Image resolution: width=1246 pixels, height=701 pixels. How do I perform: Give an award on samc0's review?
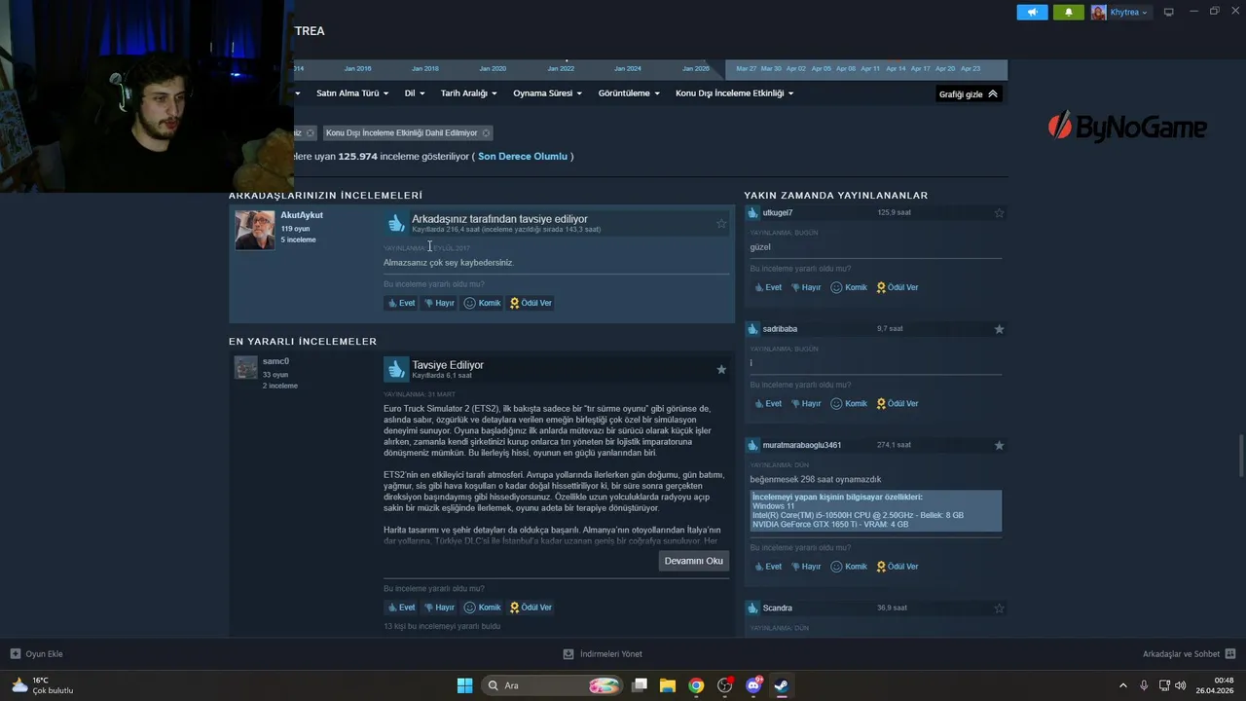tap(531, 608)
